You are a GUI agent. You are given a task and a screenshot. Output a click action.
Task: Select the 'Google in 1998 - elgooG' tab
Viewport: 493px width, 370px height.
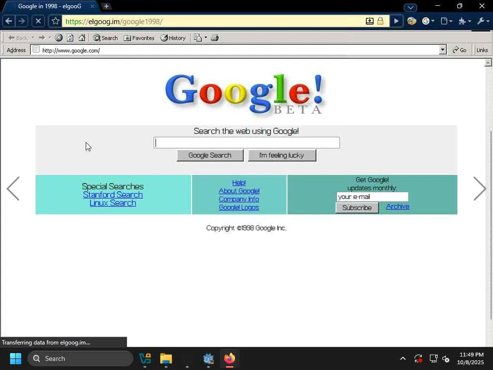[50, 6]
